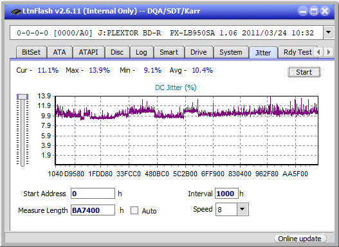Go to the Smart tab
Viewport: 339px width, 247px height.
pyautogui.click(x=169, y=52)
